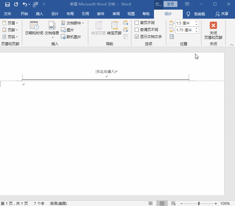Click the zoom slider handle
This screenshot has height=206, width=235.
pos(199,204)
